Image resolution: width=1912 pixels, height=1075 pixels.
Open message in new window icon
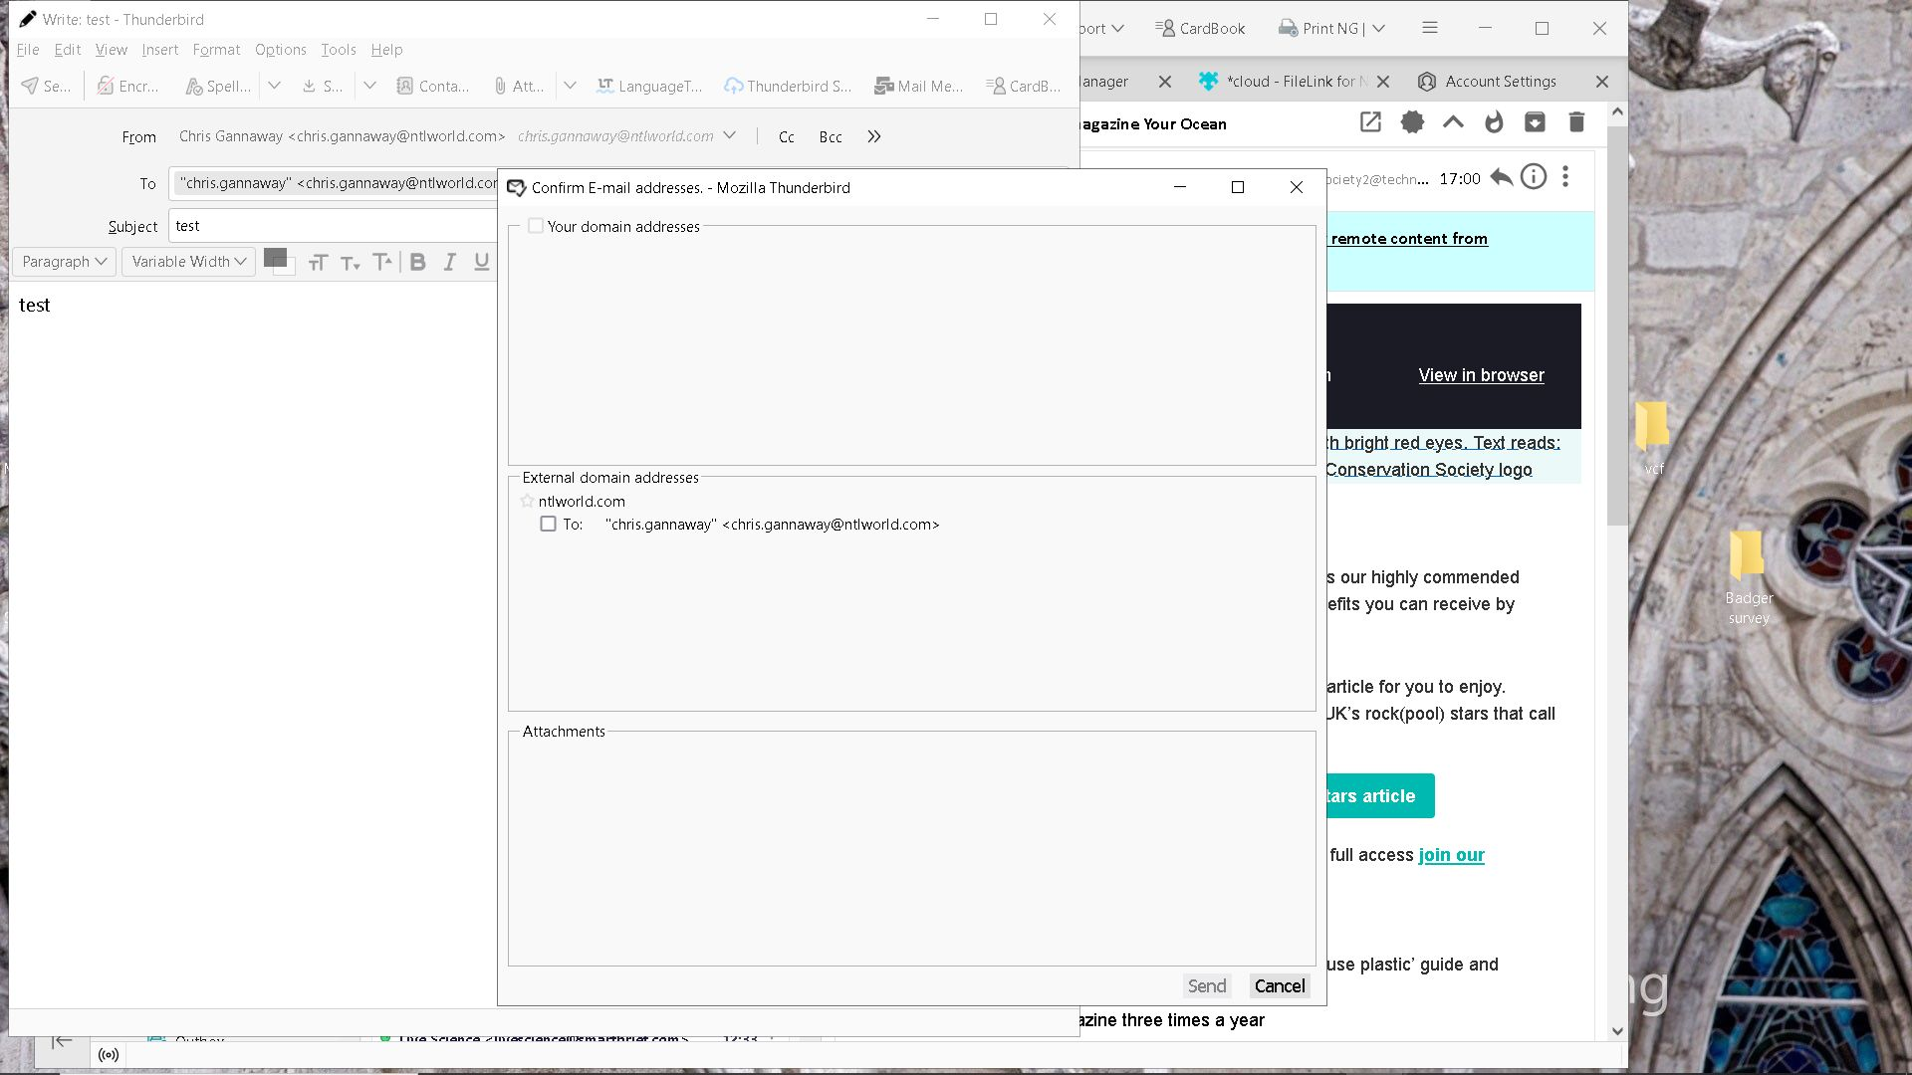[x=1370, y=122]
